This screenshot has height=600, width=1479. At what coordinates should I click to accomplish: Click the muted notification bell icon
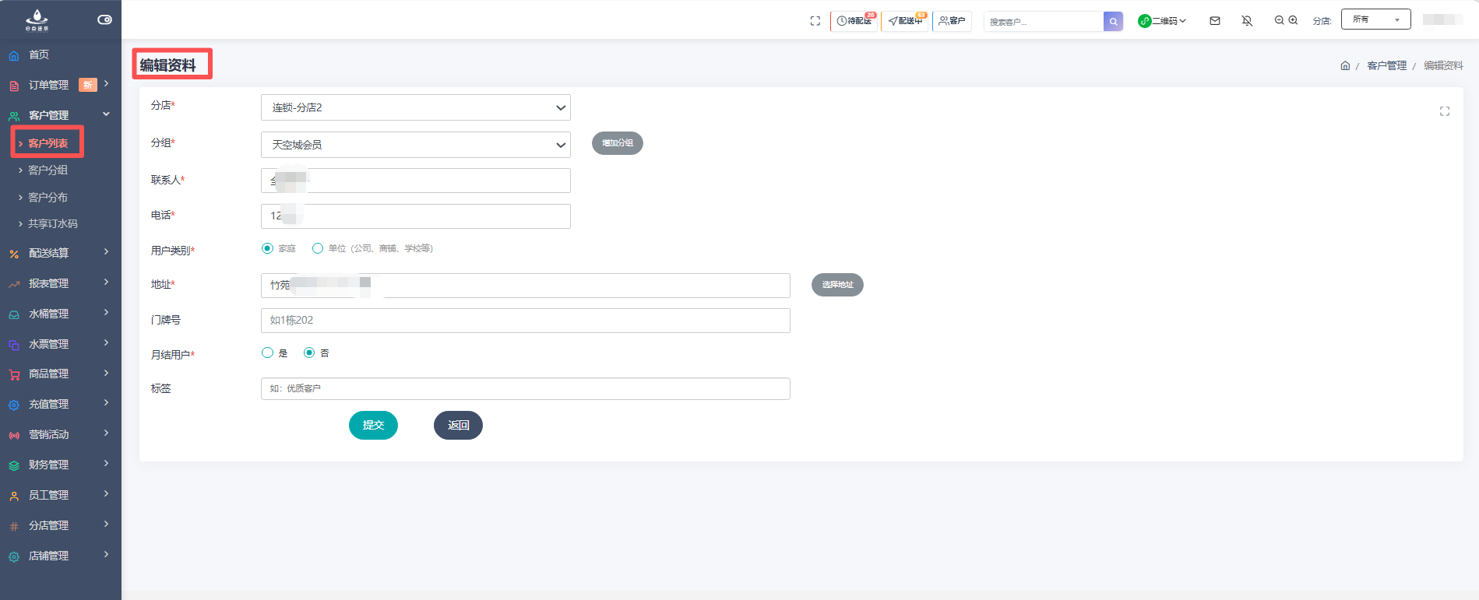(x=1247, y=21)
